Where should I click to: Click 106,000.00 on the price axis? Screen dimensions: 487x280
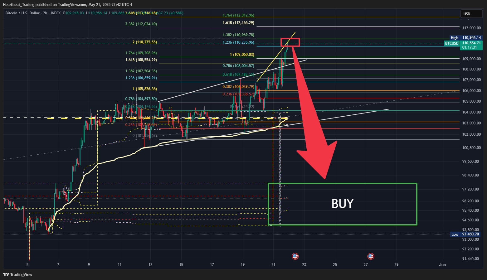471,91
